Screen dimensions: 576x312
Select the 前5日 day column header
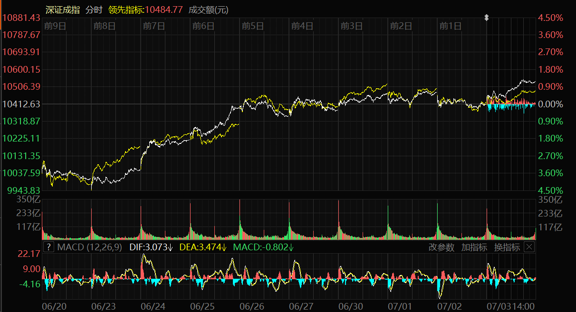pyautogui.click(x=252, y=26)
